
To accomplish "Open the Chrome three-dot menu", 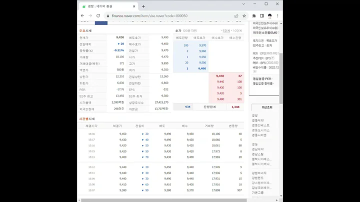I will pos(277,16).
